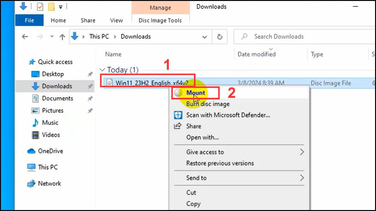Click the New Folder quick access toolbar icon
The width and height of the screenshot is (376, 211).
[x=50, y=6]
